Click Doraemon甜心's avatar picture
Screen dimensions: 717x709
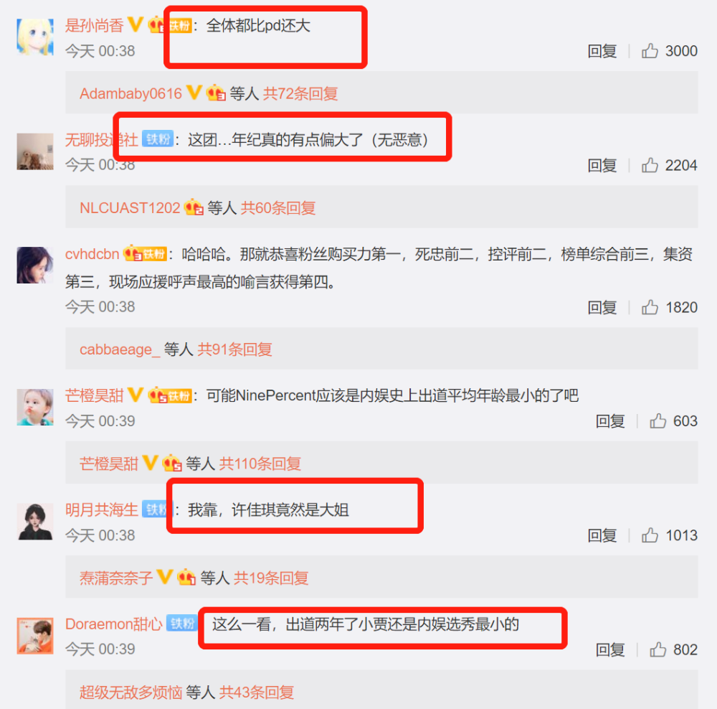click(x=35, y=635)
